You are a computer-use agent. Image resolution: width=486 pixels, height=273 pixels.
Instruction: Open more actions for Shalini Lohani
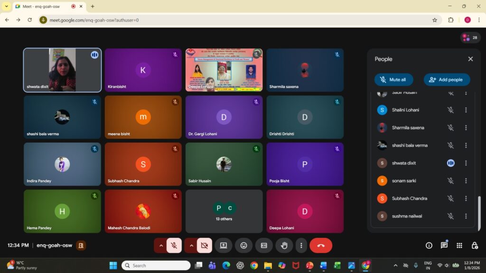point(466,110)
